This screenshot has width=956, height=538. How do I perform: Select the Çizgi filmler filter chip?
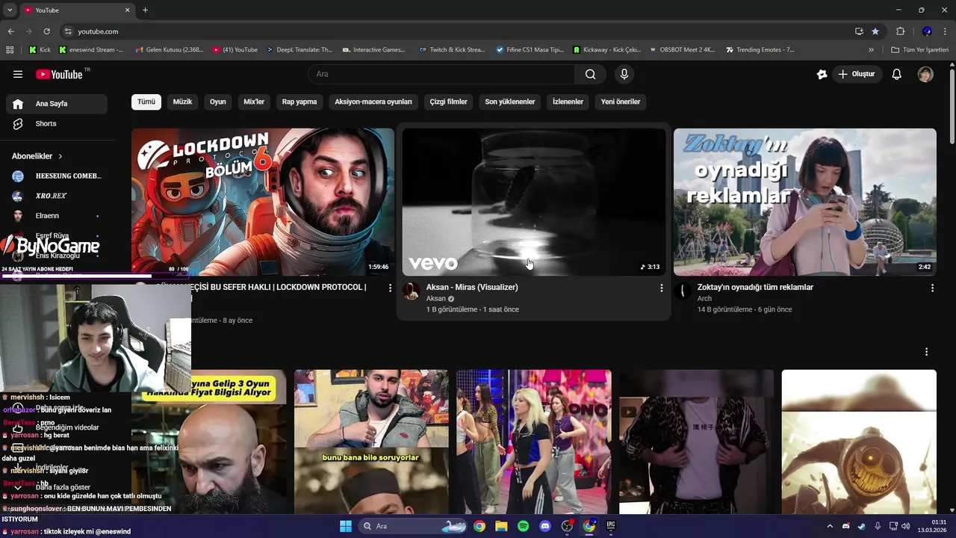click(x=448, y=102)
